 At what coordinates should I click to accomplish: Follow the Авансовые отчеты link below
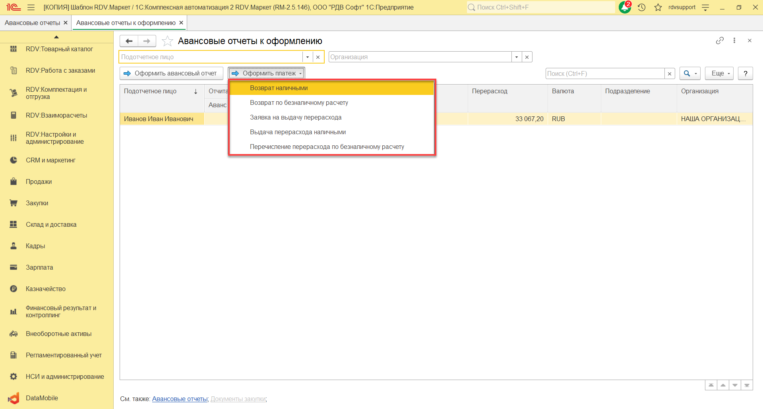tap(180, 399)
